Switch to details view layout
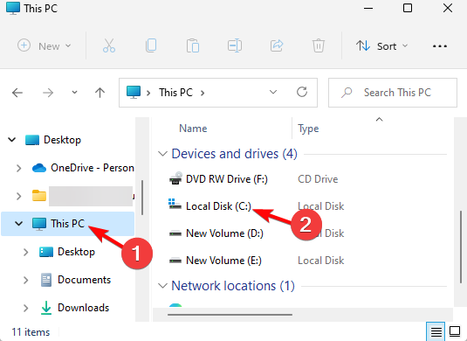The image size is (467, 341). click(x=436, y=331)
